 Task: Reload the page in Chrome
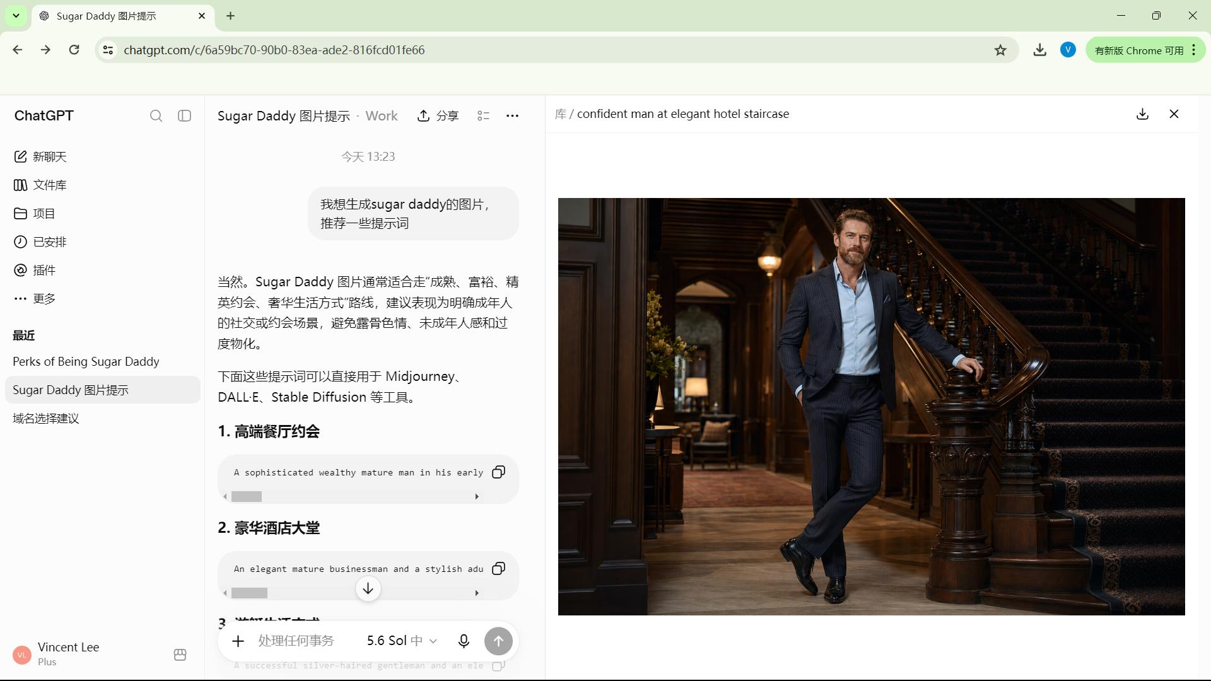point(74,50)
